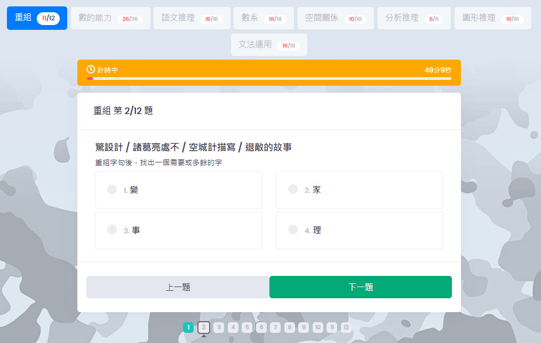
Task: Choose radio option 4 理
Action: 292,230
